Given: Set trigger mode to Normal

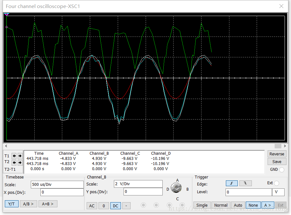Looking at the screenshot, I should click(221, 205).
